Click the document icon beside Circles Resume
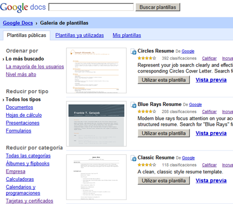 pos(133,51)
